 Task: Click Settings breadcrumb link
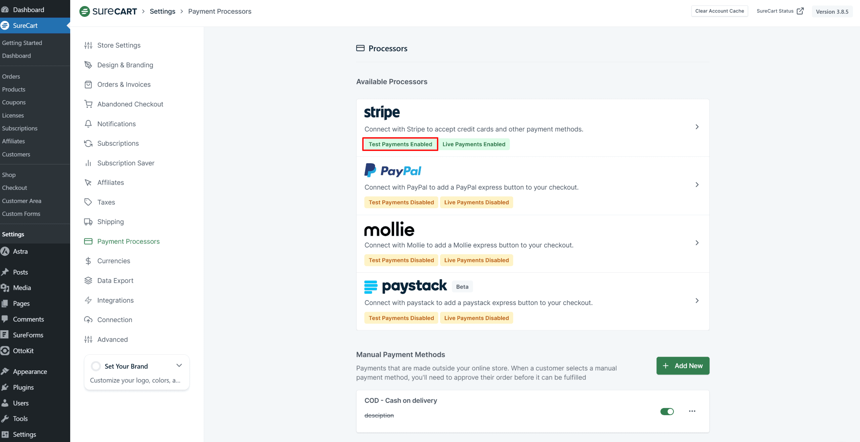(162, 11)
